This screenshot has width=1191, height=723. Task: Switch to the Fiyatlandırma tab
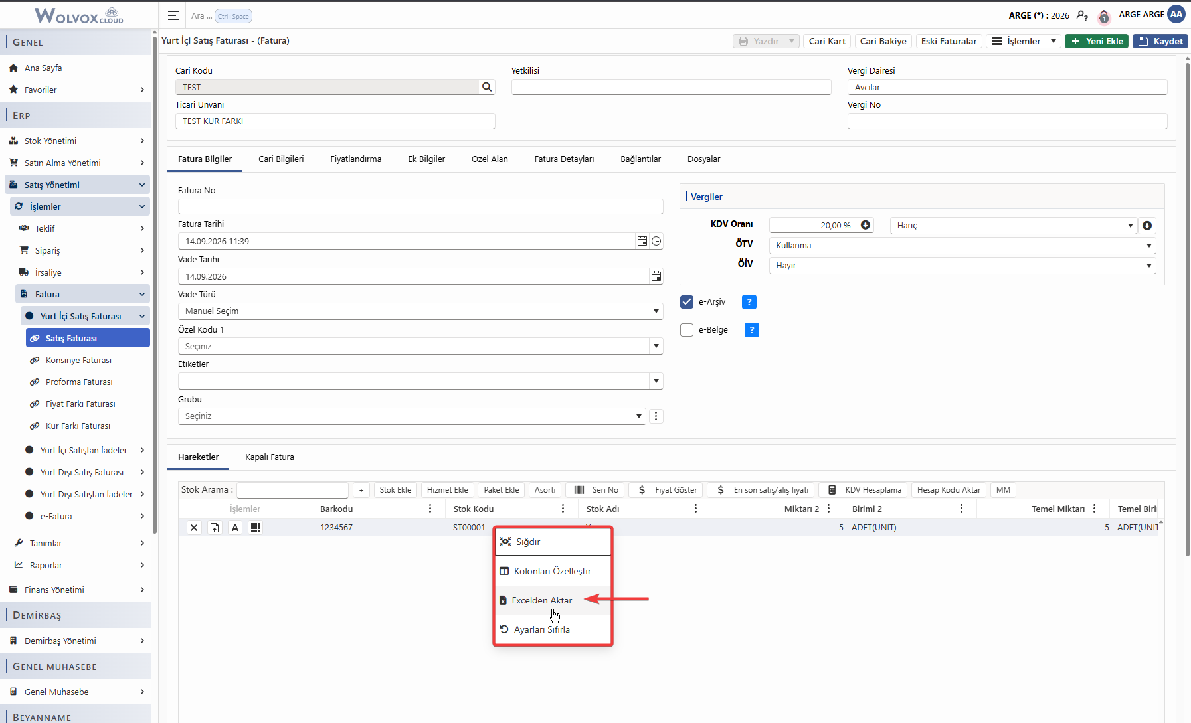coord(356,159)
